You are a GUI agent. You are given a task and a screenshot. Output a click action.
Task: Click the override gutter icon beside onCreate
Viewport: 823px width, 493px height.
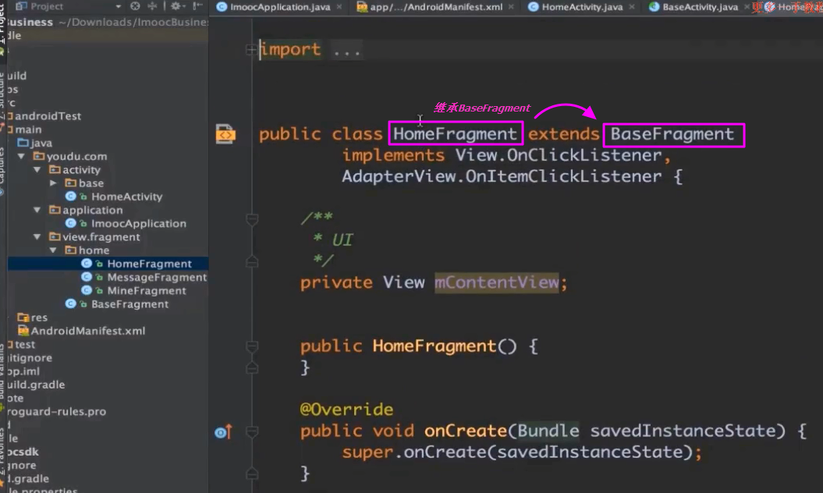223,431
